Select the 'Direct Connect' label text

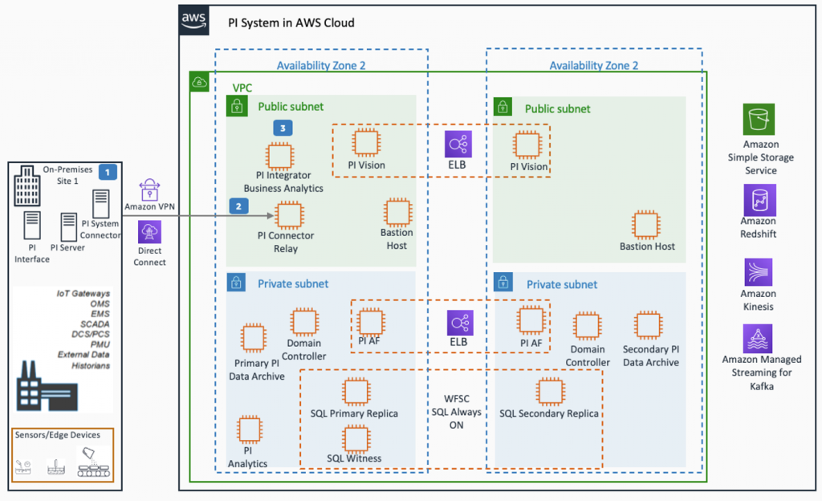tap(149, 256)
